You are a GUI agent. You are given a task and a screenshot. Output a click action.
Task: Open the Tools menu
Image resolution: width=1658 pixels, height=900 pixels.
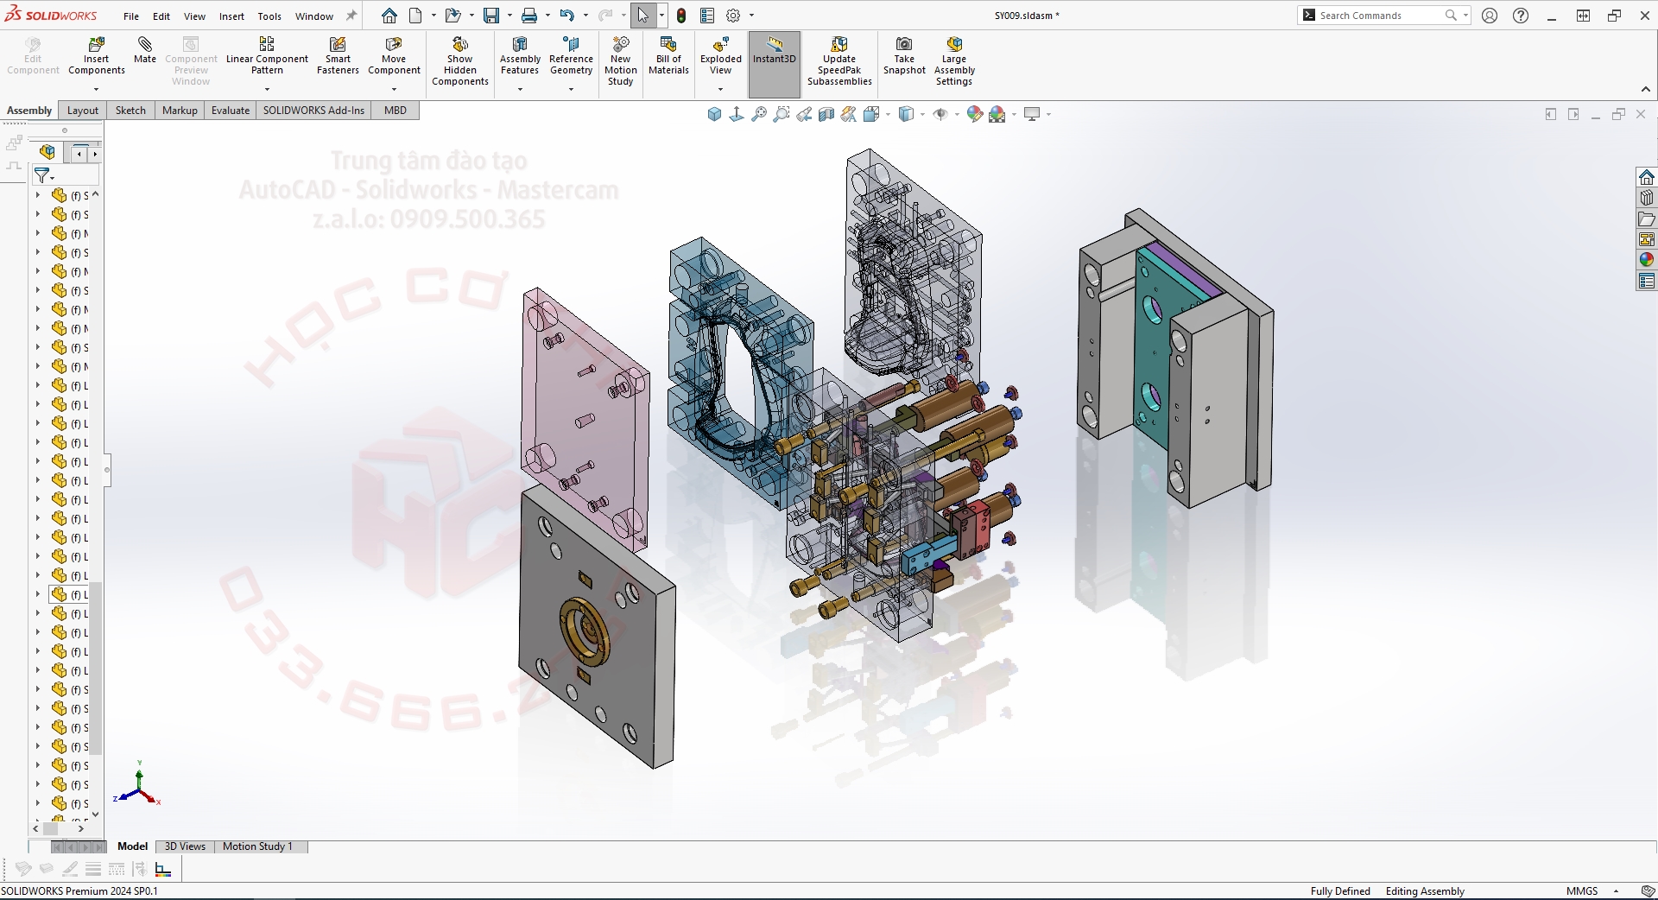pyautogui.click(x=269, y=16)
